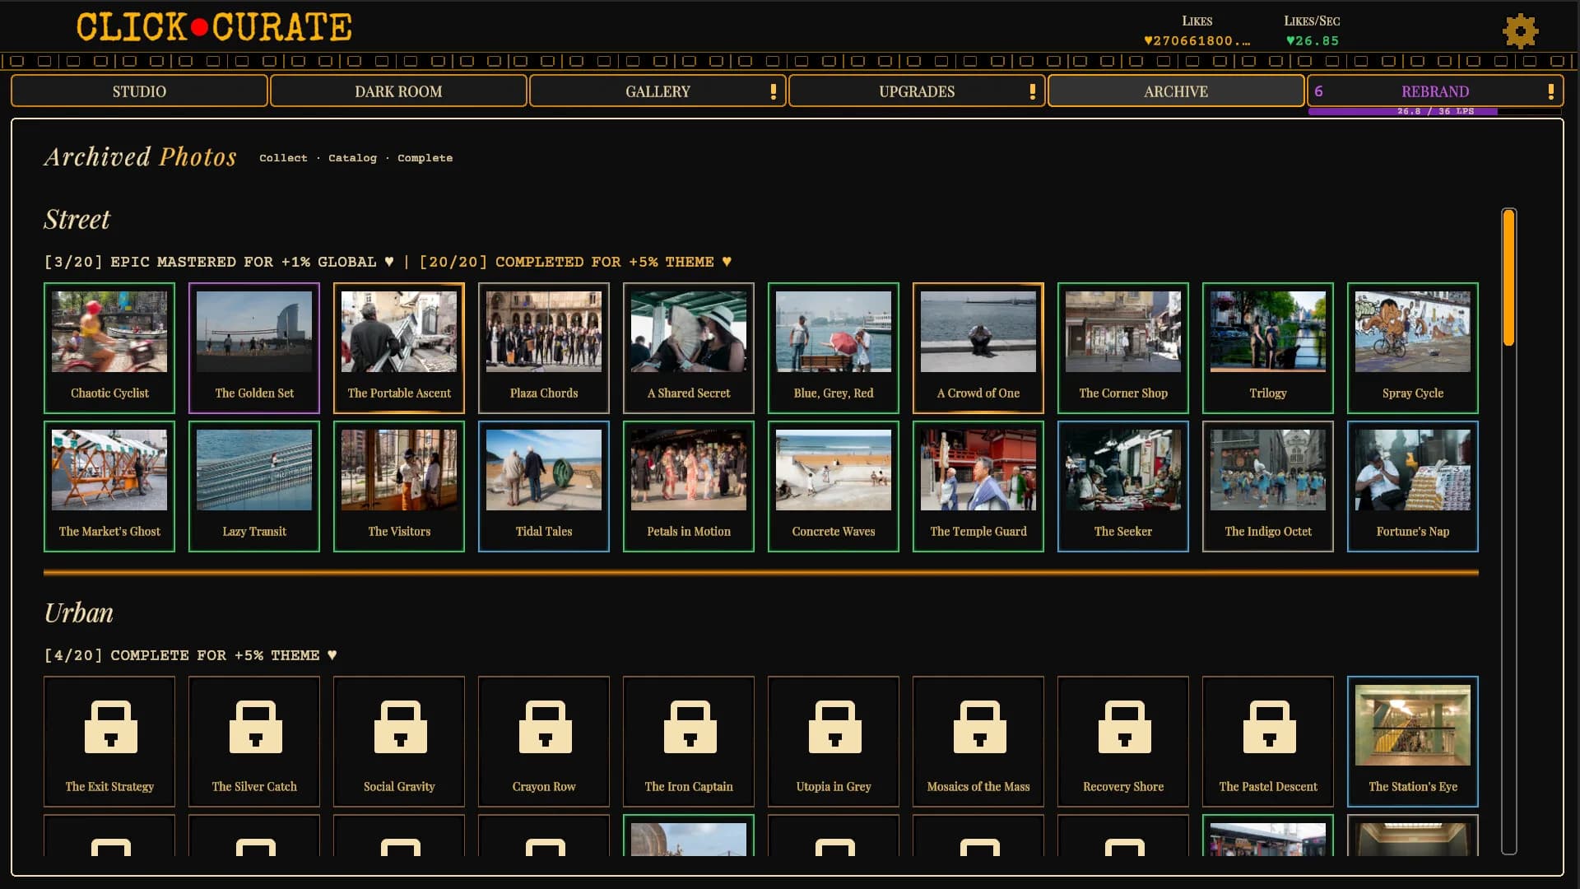Select The Portable Ascent photo
The height and width of the screenshot is (889, 1580).
[399, 348]
